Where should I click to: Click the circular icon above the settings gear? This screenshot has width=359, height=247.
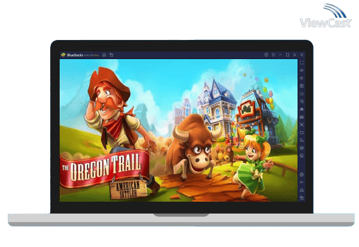(x=302, y=156)
